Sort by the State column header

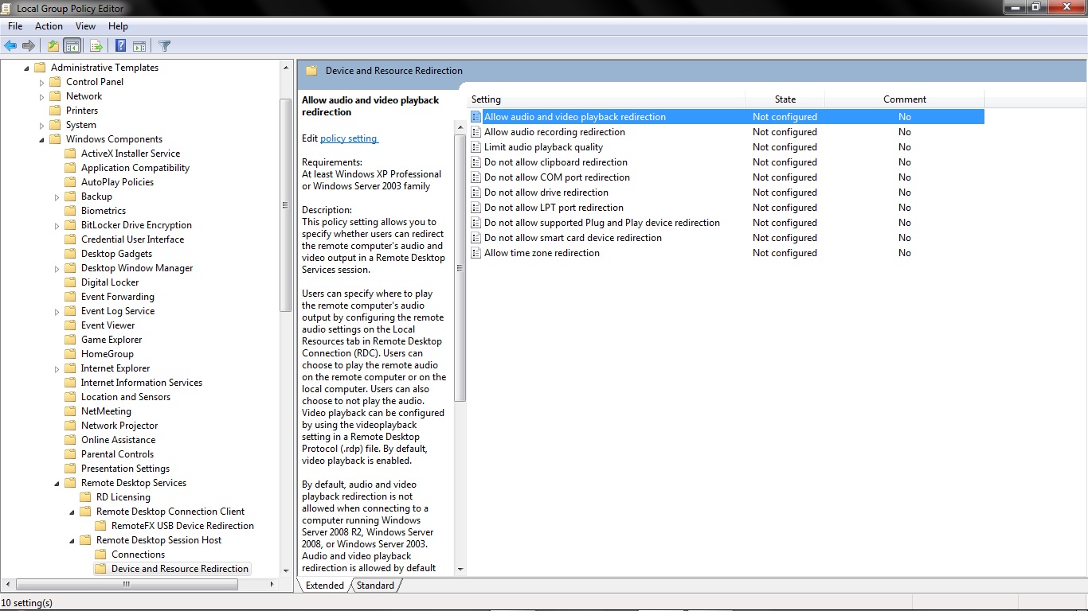pyautogui.click(x=785, y=99)
